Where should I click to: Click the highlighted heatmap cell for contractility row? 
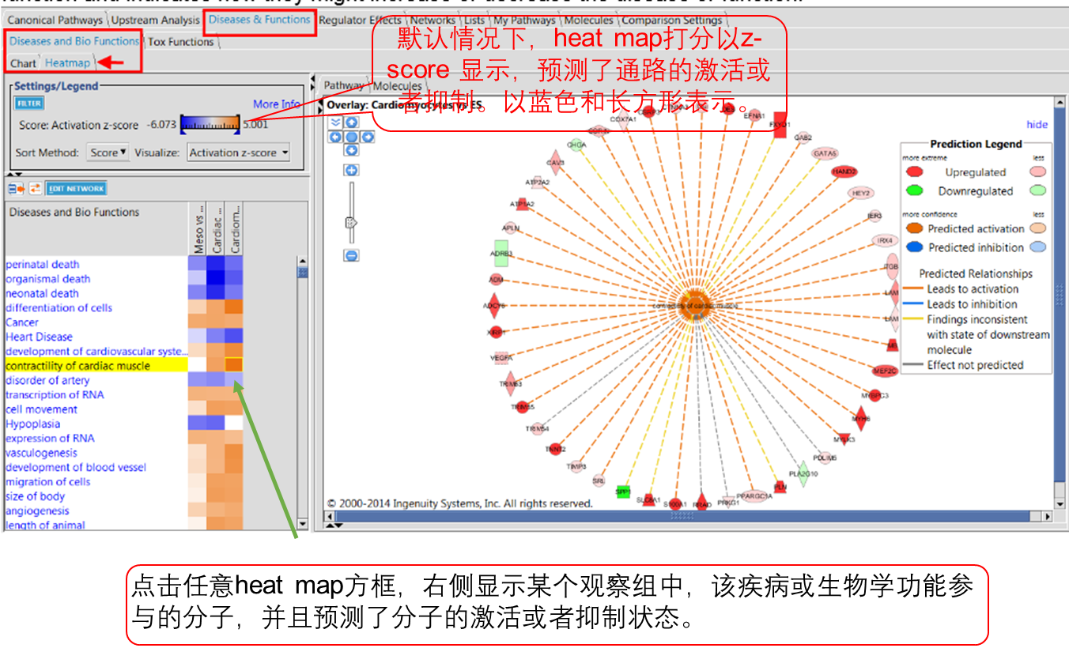[x=233, y=365]
